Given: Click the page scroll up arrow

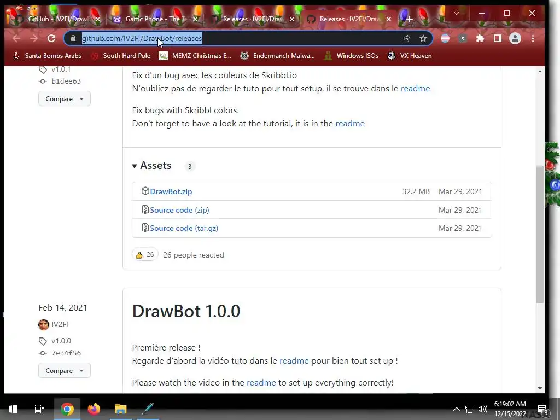Looking at the screenshot, I should click(540, 71).
